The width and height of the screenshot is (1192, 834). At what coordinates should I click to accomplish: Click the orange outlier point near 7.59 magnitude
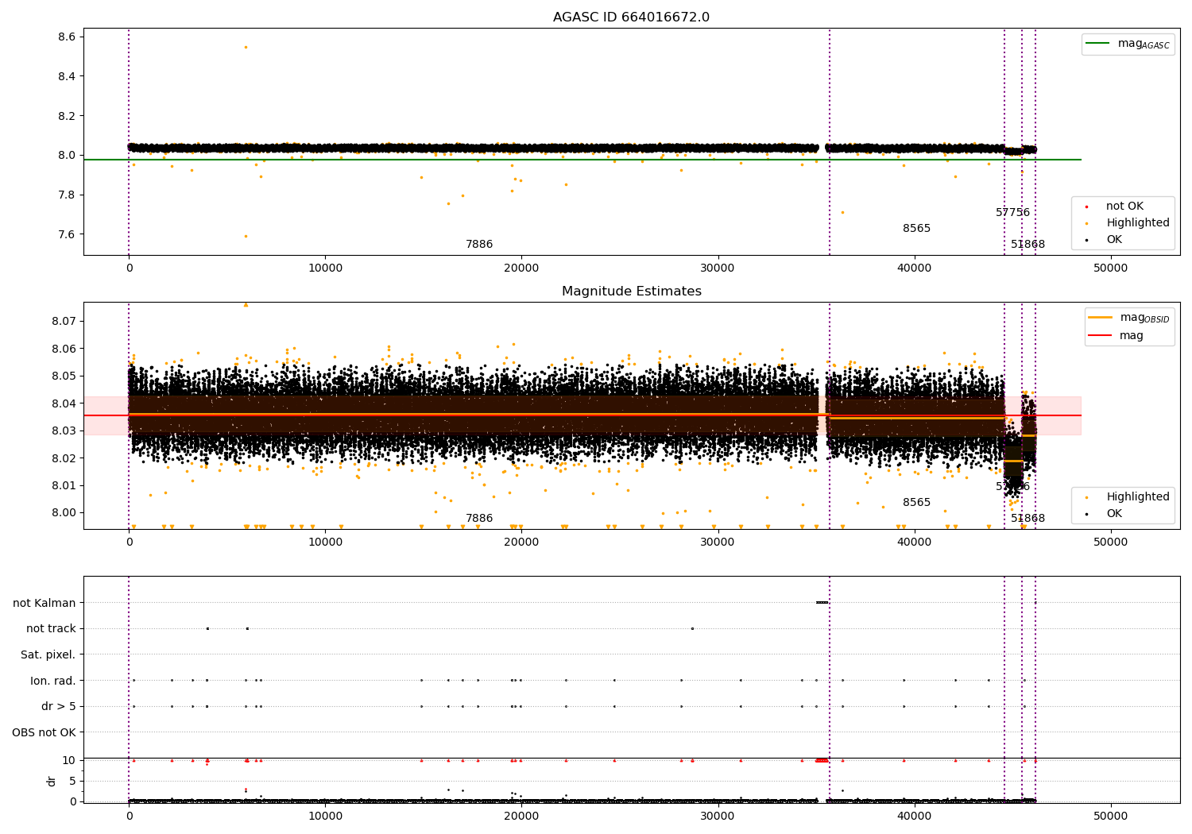[x=246, y=236]
